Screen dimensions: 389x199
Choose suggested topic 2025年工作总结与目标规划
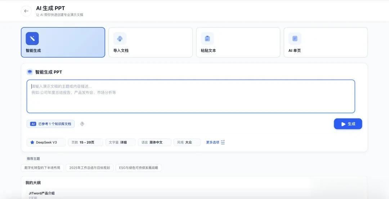click(x=90, y=168)
